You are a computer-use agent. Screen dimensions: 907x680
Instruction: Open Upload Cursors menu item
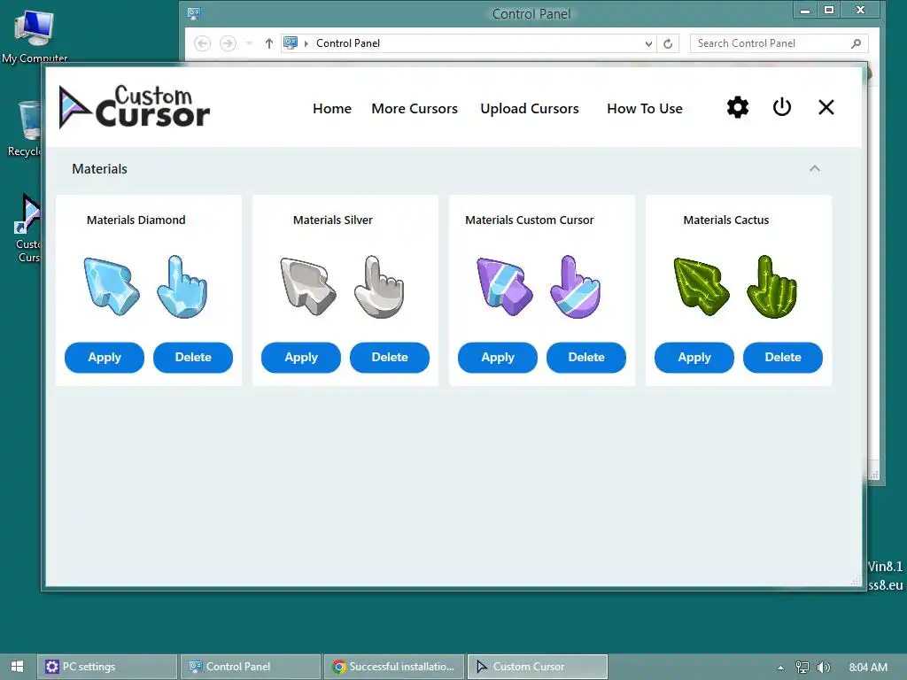(x=530, y=109)
